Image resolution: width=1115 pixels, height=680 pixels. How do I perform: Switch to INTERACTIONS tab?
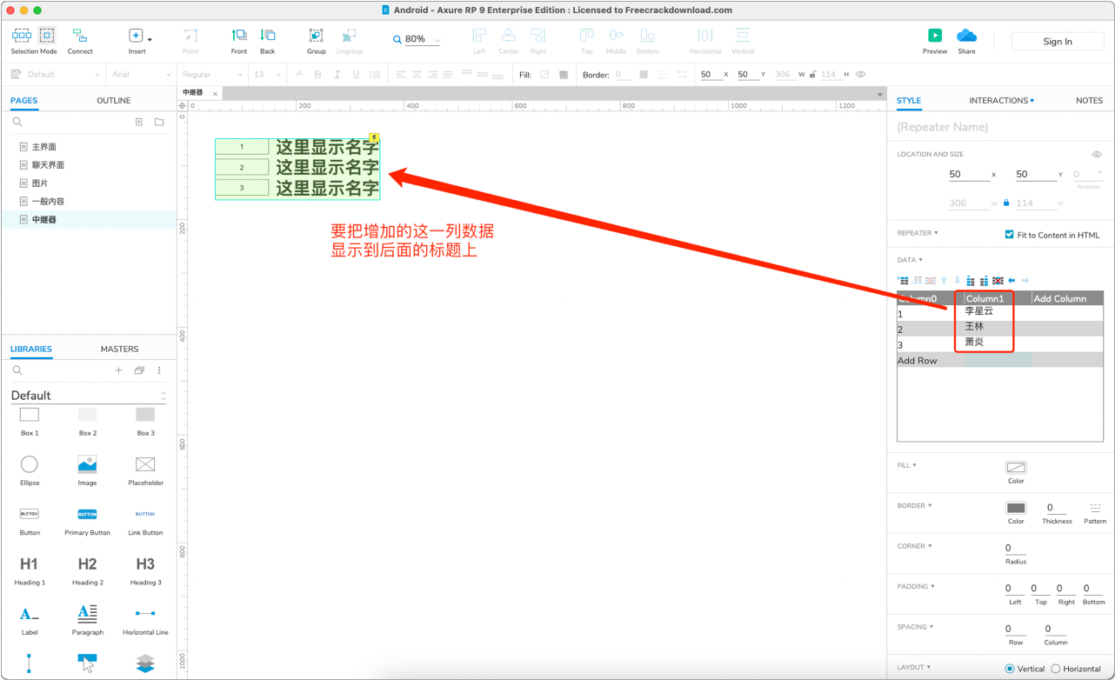[x=999, y=101]
